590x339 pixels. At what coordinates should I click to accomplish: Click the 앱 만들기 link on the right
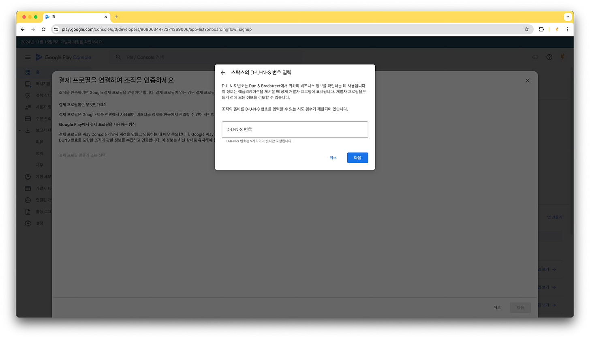555,217
